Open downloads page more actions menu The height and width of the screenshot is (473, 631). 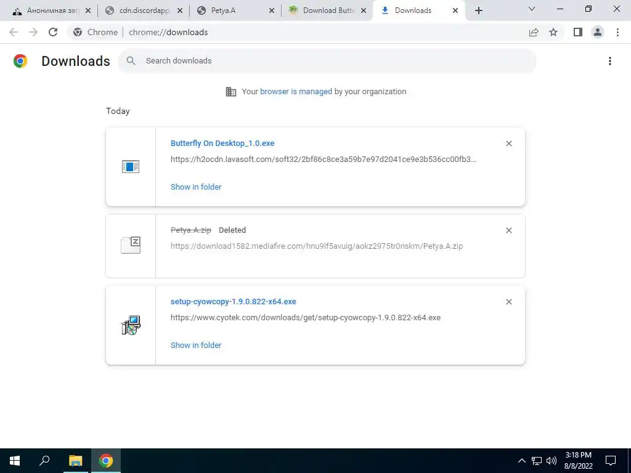610,61
